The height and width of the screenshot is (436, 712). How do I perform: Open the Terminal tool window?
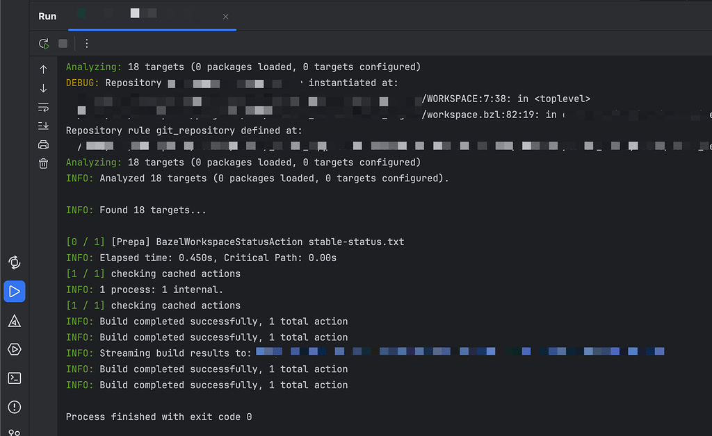tap(15, 378)
